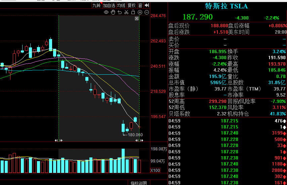287x185 pixels.
Task: Click the 总市值 value 5965亿
Action: point(218,83)
